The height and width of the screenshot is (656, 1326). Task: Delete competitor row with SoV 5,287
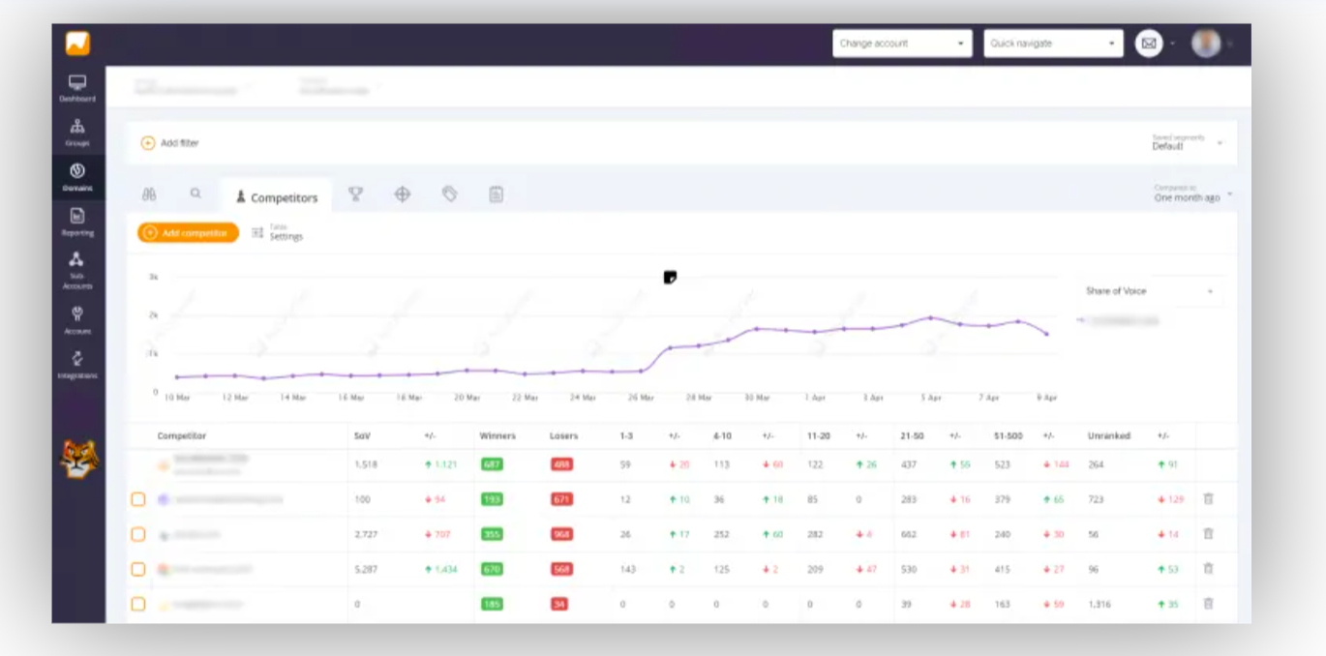pos(1208,568)
